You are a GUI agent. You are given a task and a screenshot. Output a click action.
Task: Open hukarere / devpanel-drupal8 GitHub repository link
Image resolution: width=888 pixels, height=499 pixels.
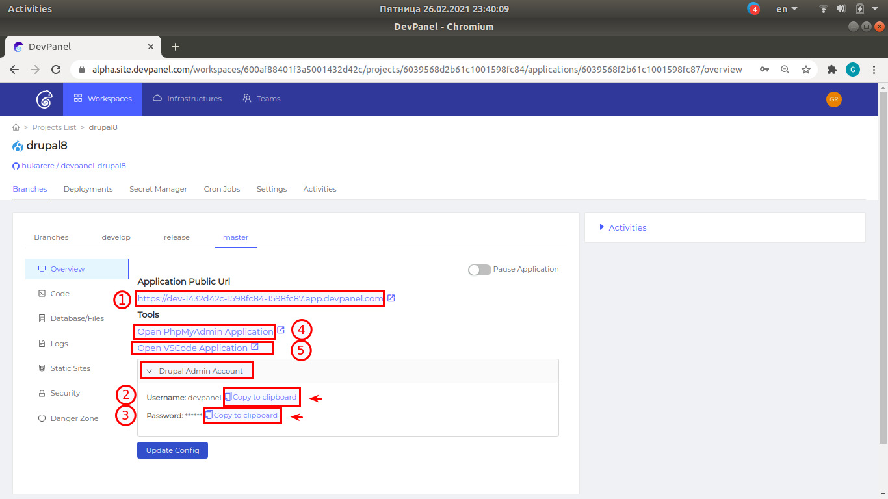[x=73, y=166]
